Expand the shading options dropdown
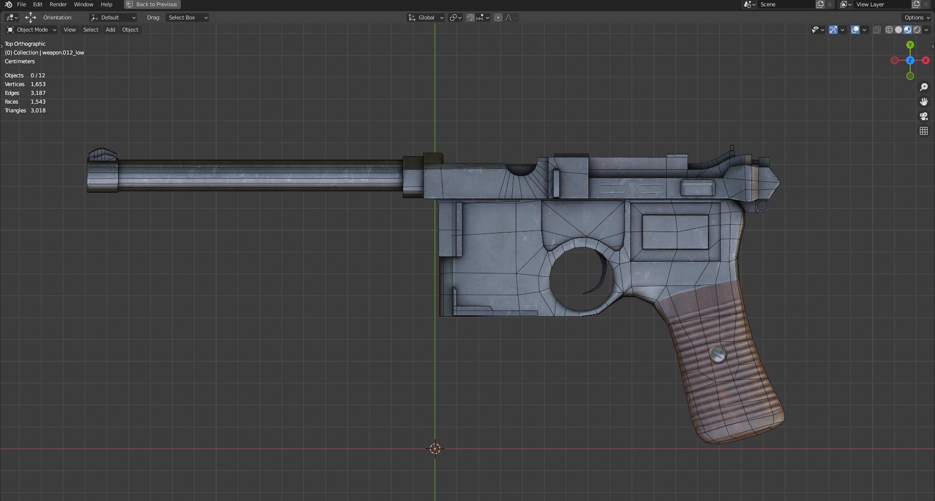Viewport: 935px width, 501px height. [926, 30]
